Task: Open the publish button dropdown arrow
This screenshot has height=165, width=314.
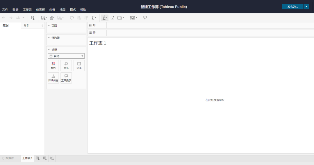Action: click(306, 7)
